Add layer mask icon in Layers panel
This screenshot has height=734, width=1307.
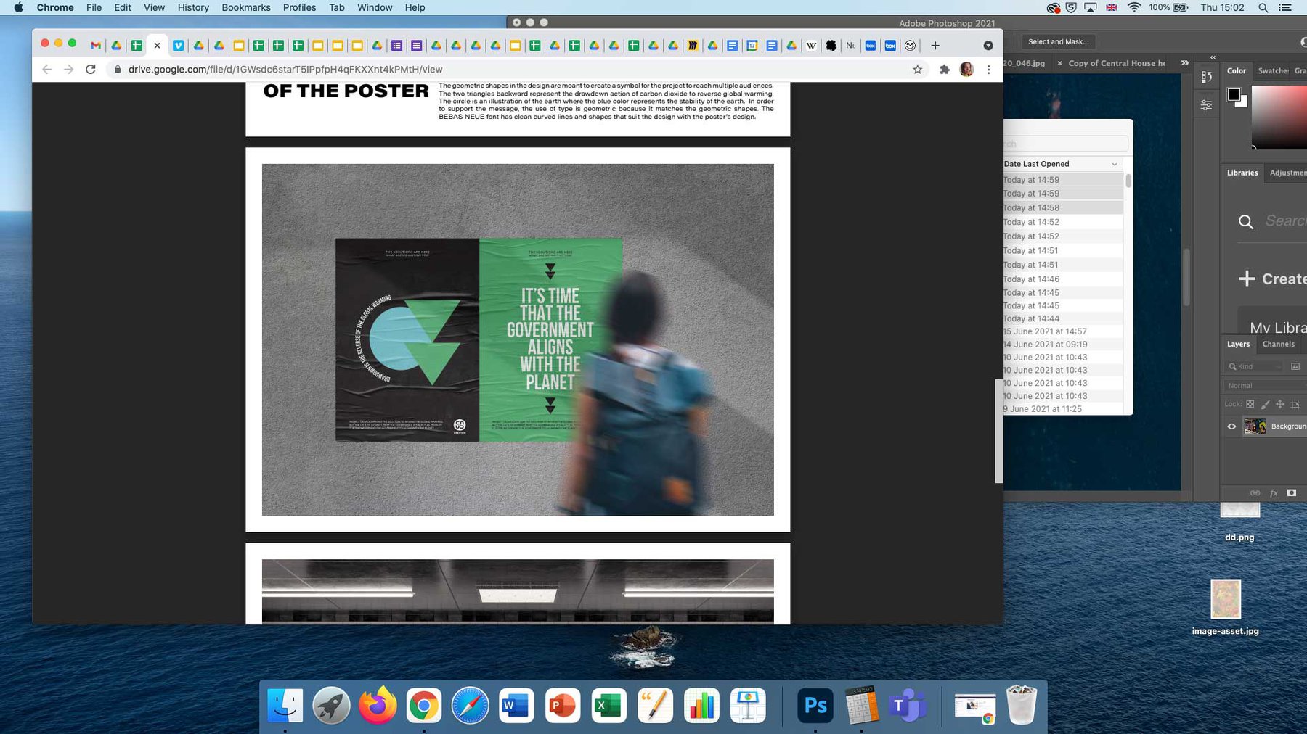click(x=1292, y=492)
